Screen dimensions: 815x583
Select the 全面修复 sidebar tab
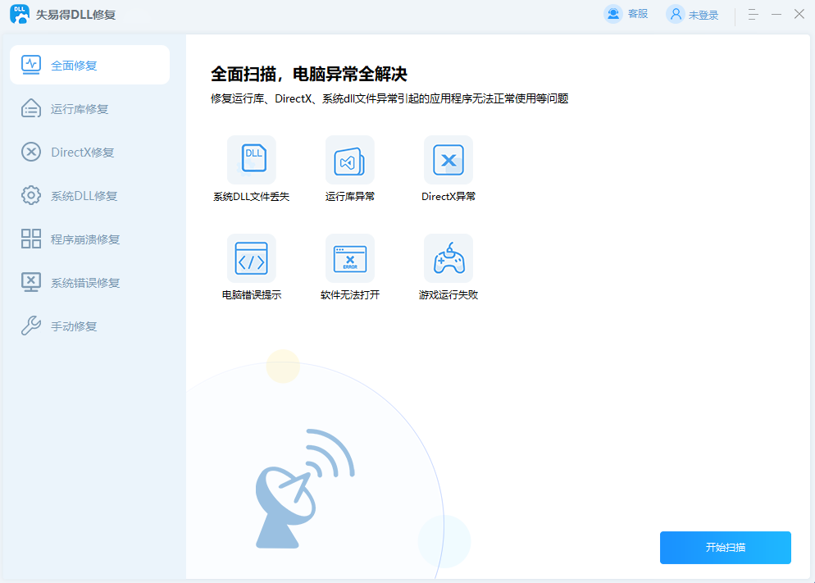coord(89,65)
